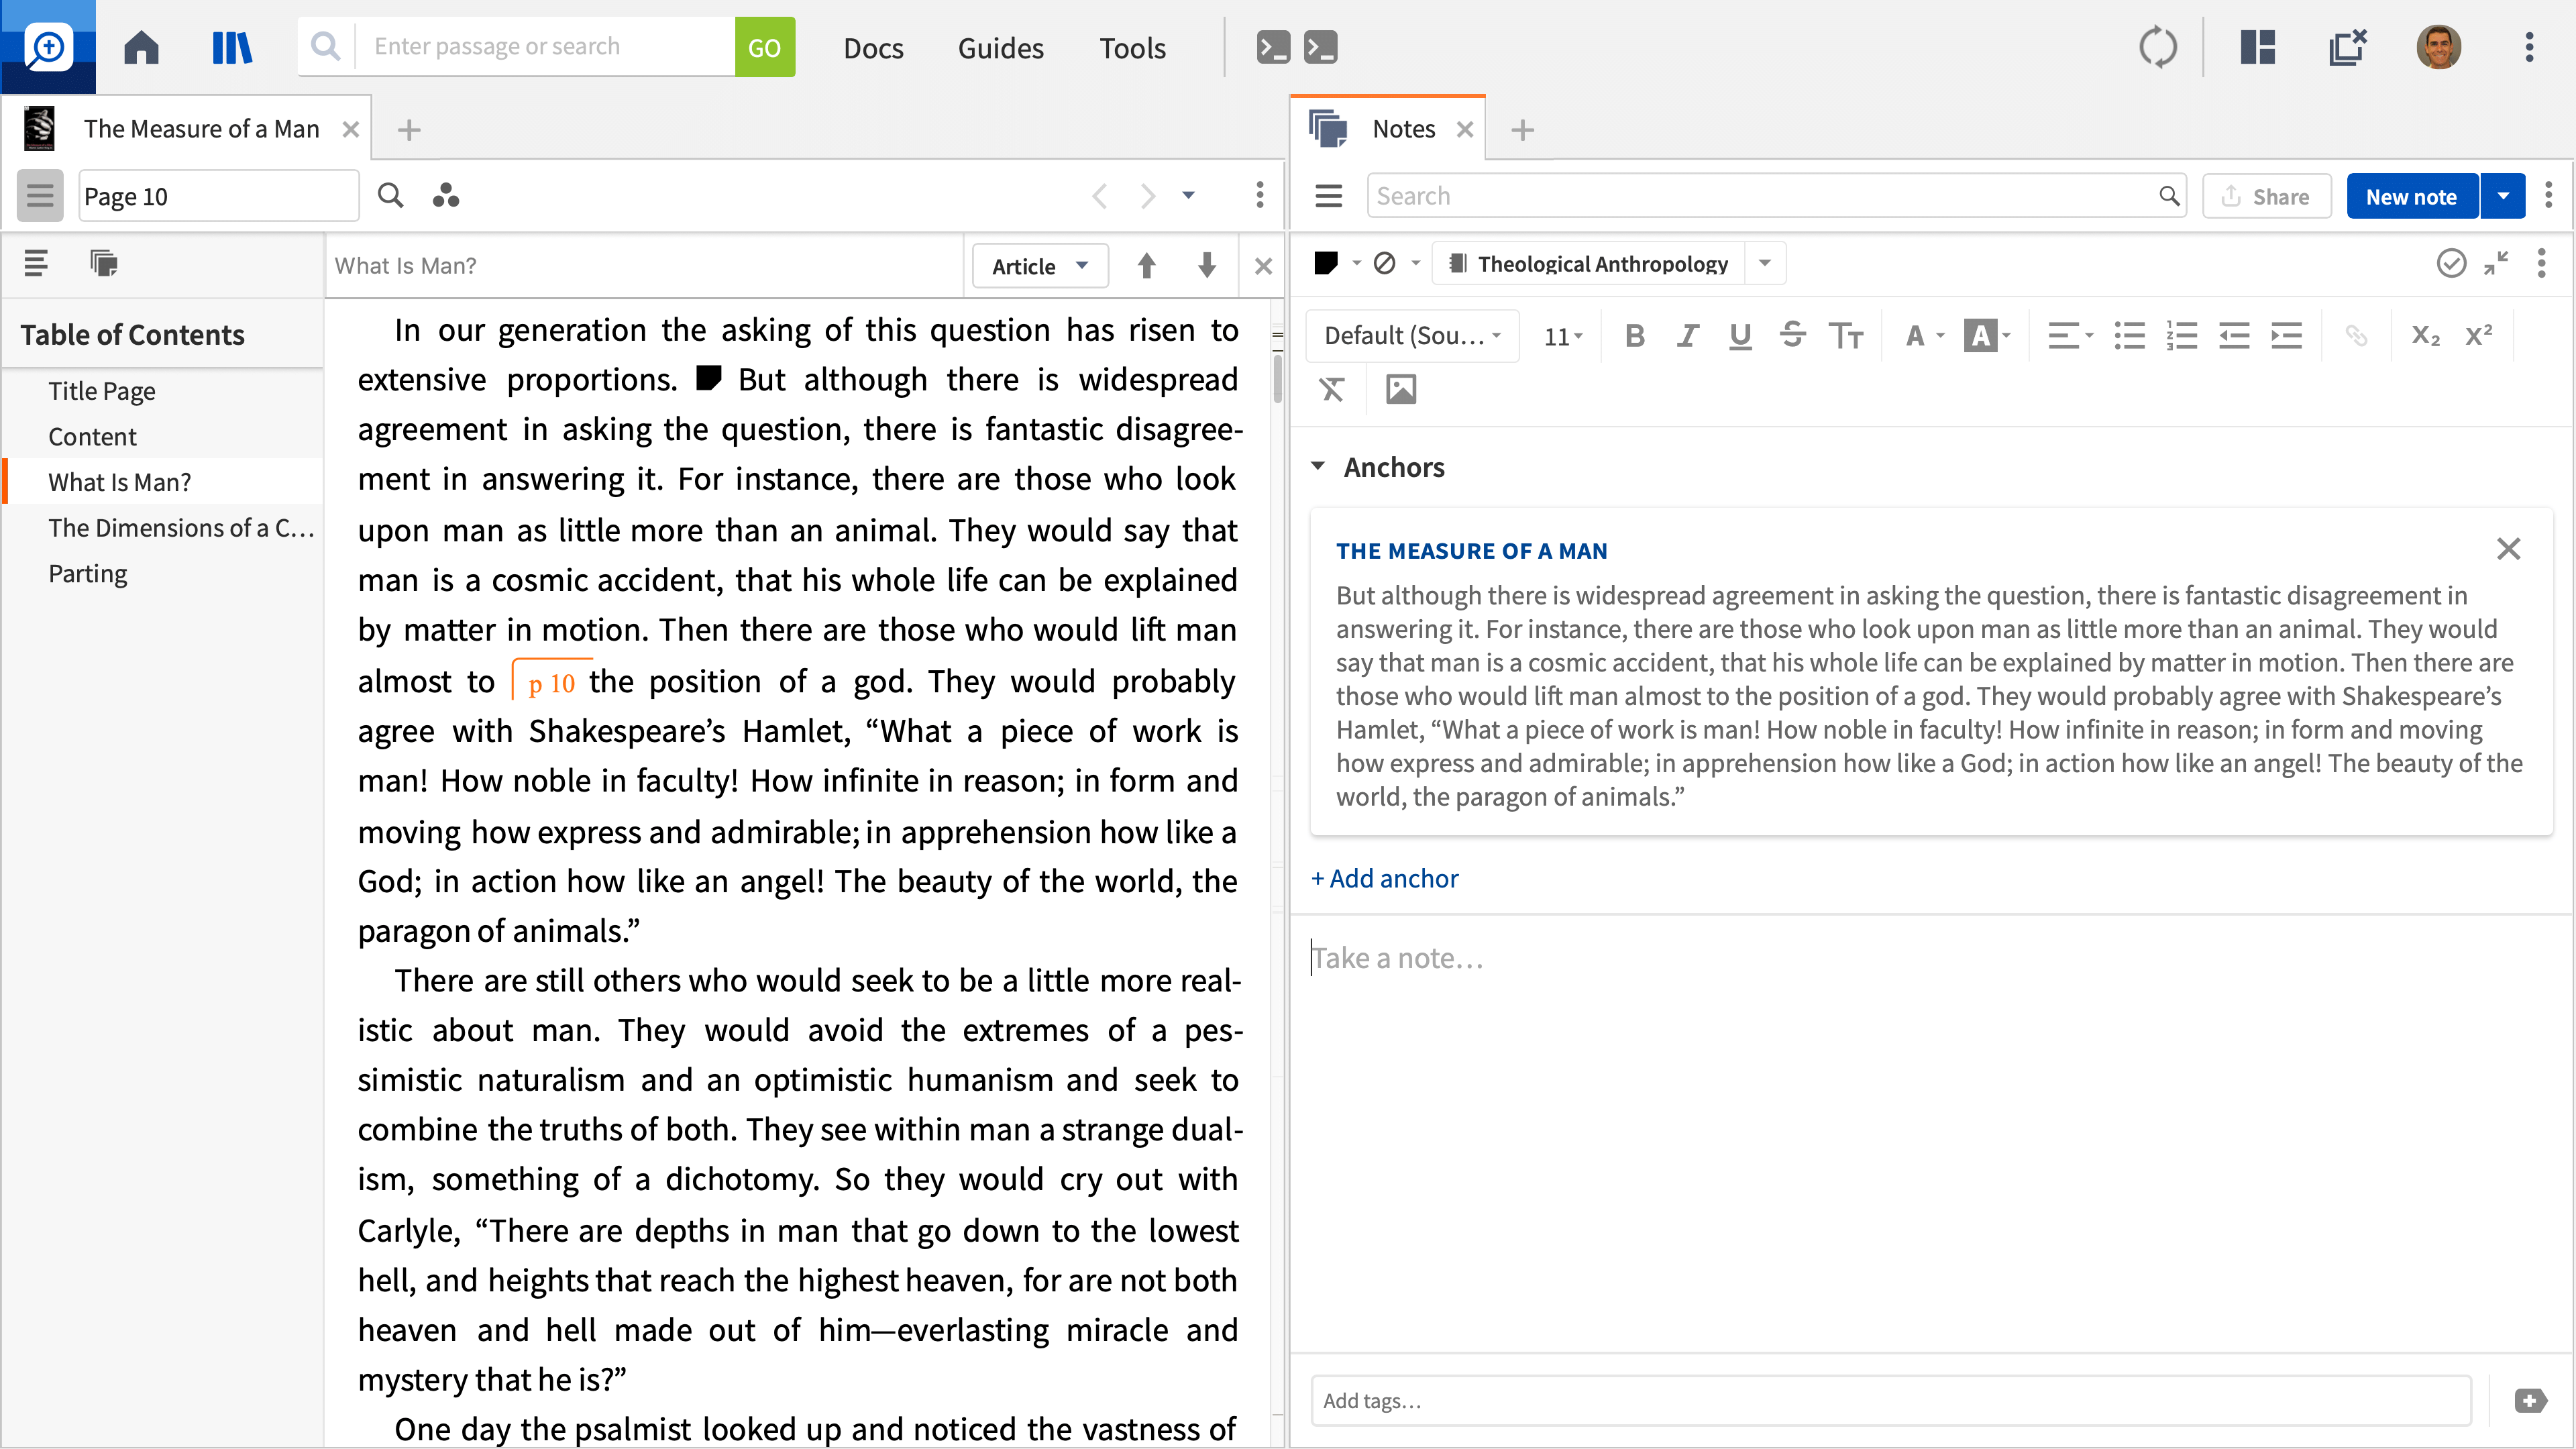Click the Share button
This screenshot has width=2576, height=1449.
pos(2266,196)
